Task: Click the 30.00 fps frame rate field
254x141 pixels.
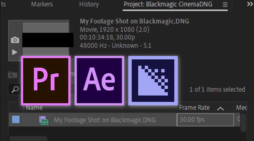Action: tap(205, 120)
